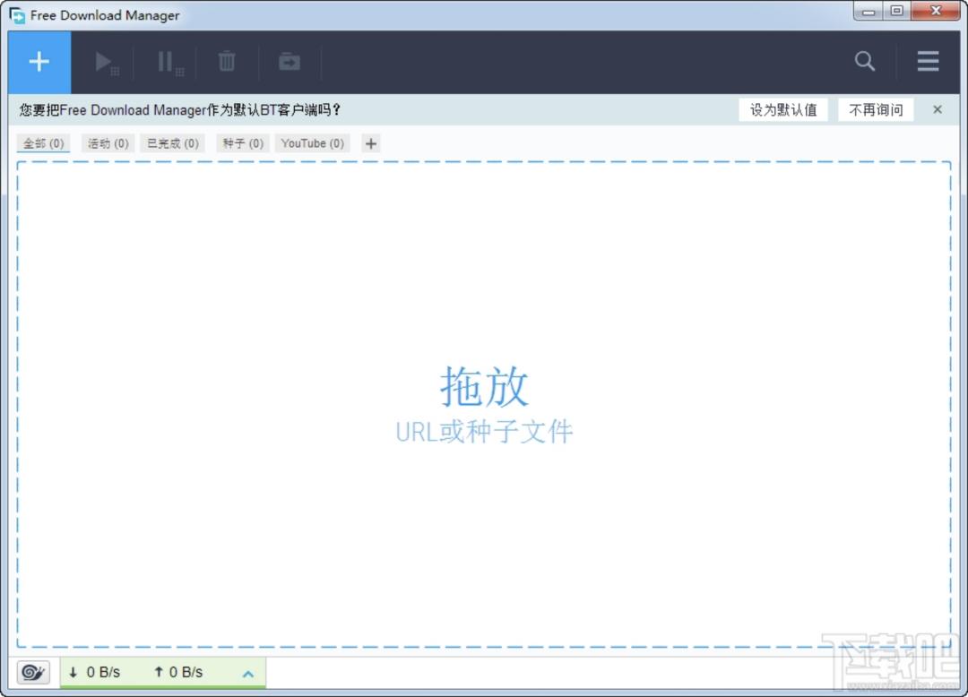Click 设为默认值 to set as default client

pos(783,109)
